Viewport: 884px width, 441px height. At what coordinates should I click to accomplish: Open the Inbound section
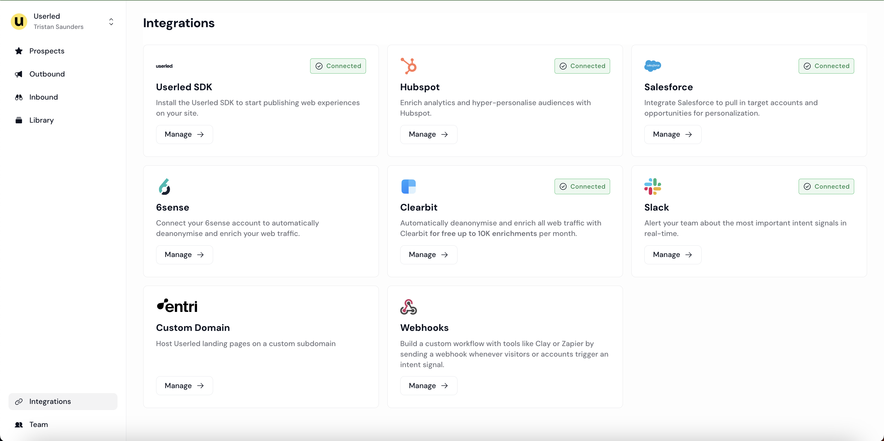coord(44,97)
